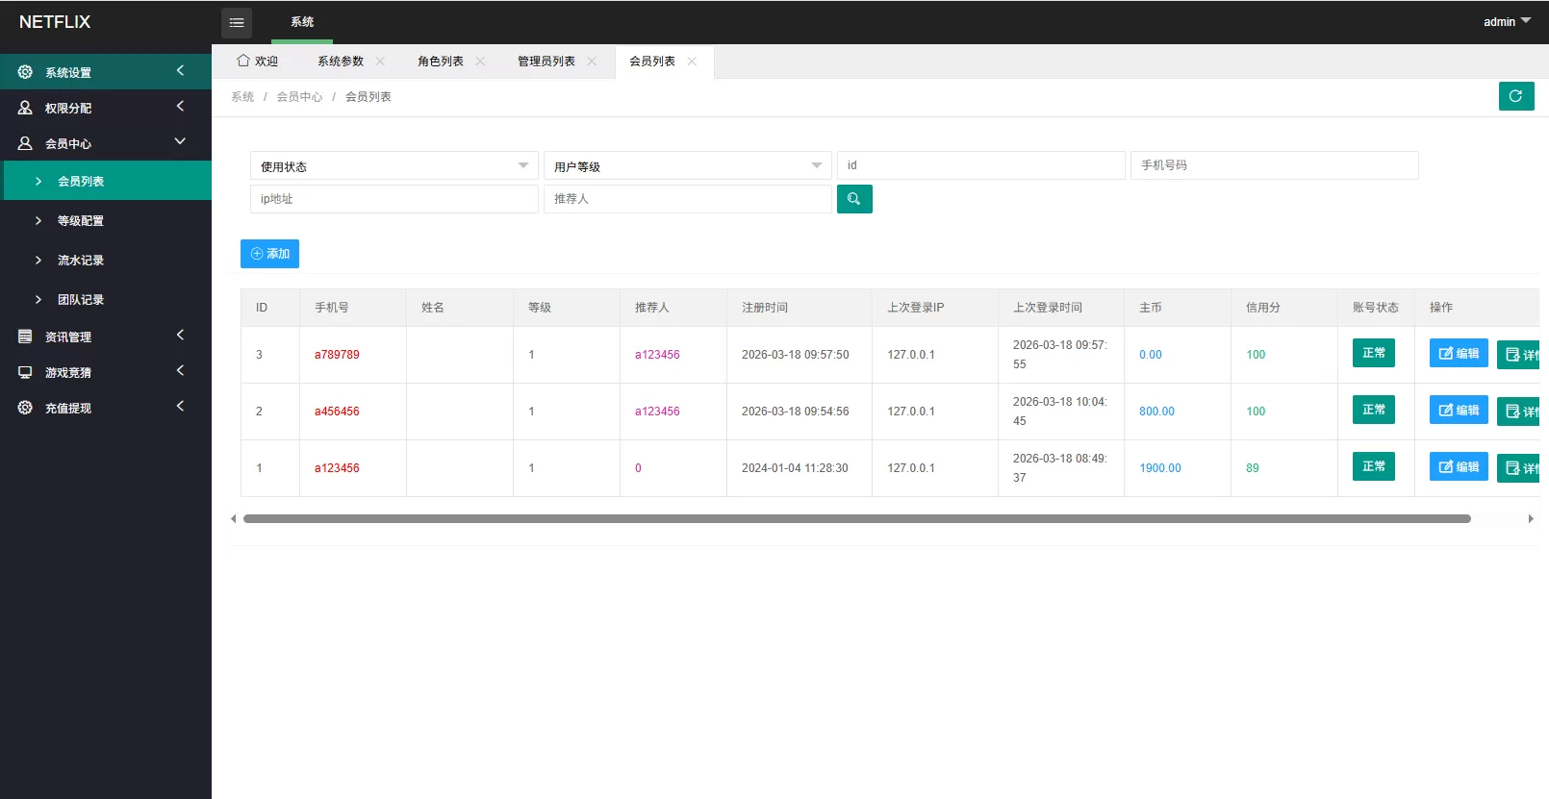This screenshot has height=799, width=1549.
Task: Click the green search magnifier button
Action: coord(853,199)
